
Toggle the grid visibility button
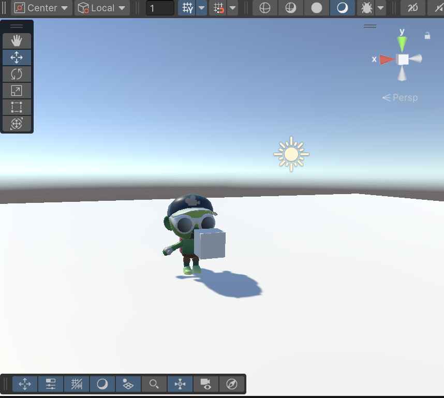click(187, 8)
